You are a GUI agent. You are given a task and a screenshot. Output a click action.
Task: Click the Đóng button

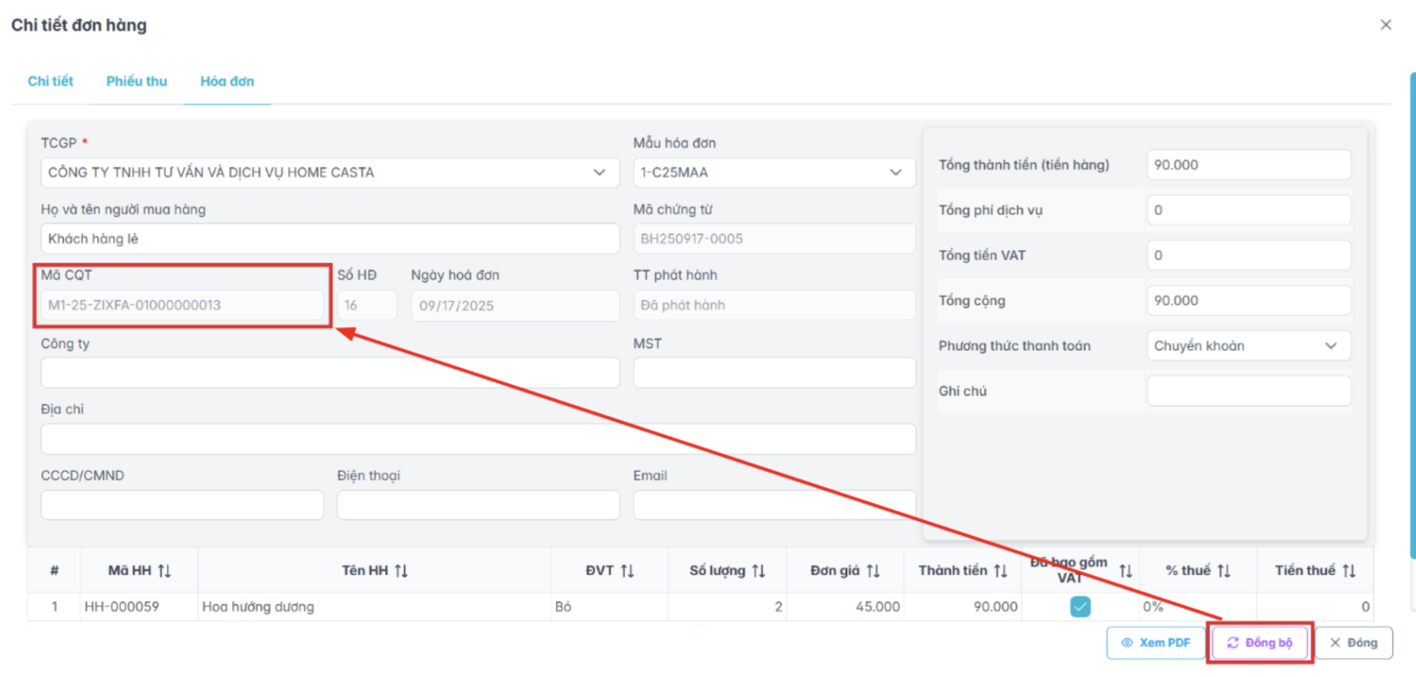pyautogui.click(x=1353, y=643)
